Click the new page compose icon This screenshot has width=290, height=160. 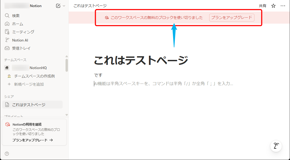58,6
